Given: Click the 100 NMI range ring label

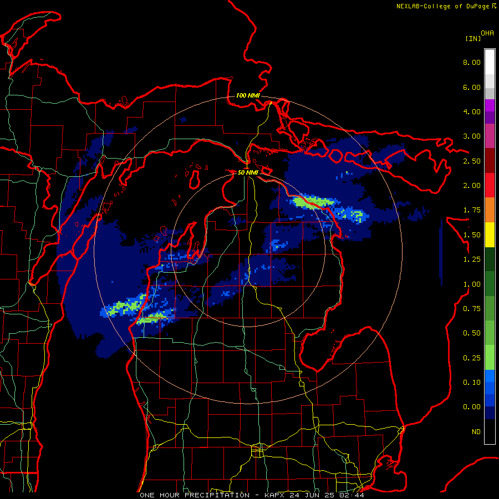Looking at the screenshot, I should click(x=248, y=95).
